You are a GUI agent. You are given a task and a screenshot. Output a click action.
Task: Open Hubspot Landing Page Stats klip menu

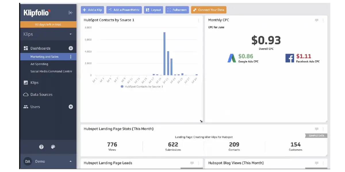click(323, 129)
